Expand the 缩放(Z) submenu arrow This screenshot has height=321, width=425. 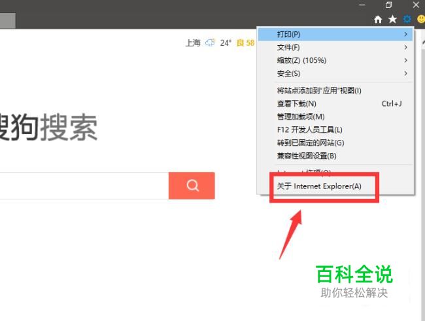click(405, 60)
